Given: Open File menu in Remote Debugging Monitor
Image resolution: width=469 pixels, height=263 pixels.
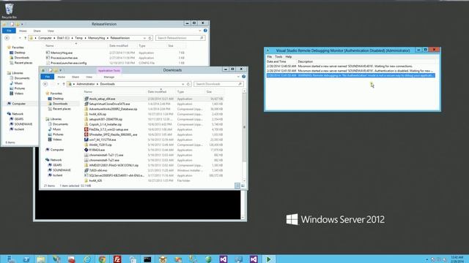Looking at the screenshot, I should pos(270,57).
